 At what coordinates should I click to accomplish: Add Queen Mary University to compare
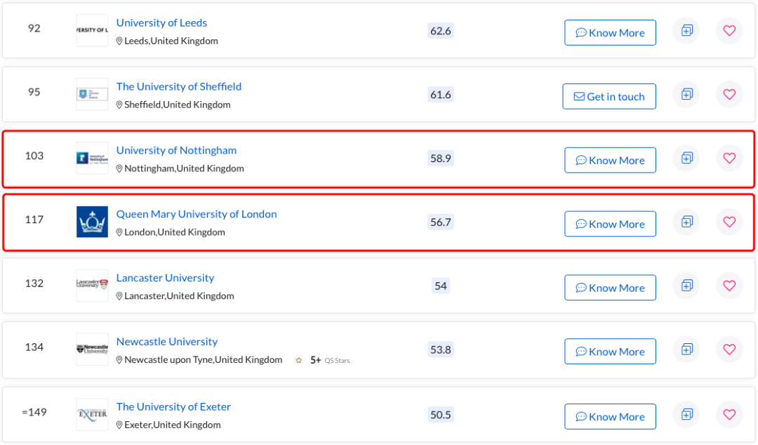(686, 222)
